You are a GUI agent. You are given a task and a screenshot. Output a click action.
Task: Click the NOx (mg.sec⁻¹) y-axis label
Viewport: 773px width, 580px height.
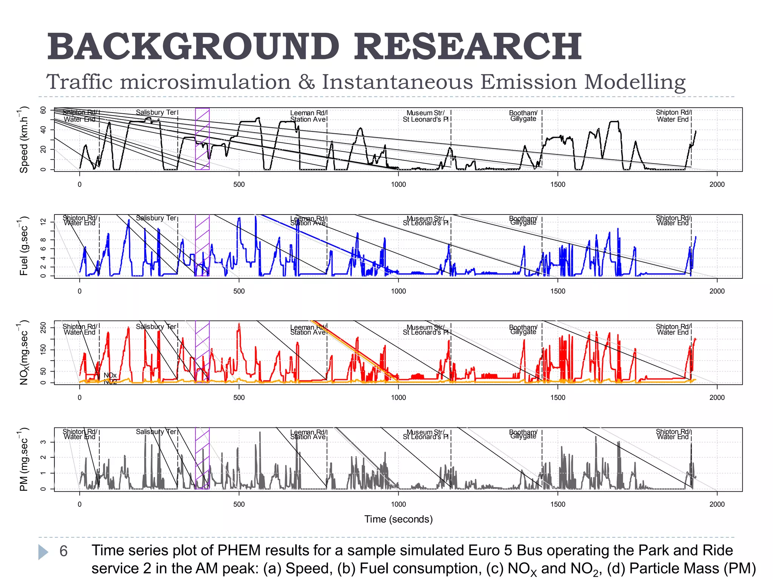23,353
